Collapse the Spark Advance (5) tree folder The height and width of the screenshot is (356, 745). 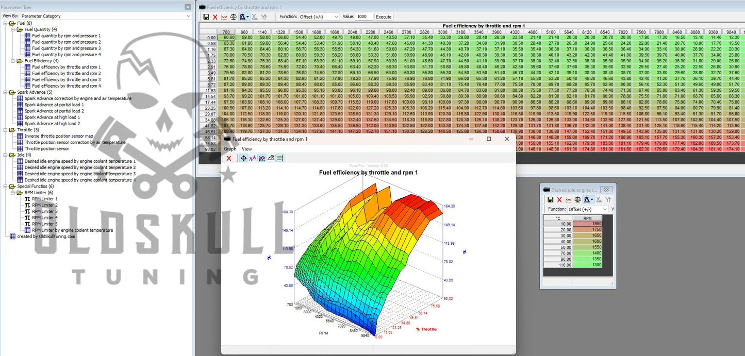(6, 92)
